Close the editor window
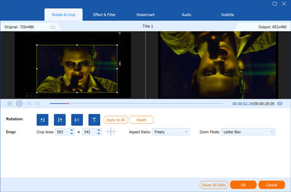 (284, 4)
